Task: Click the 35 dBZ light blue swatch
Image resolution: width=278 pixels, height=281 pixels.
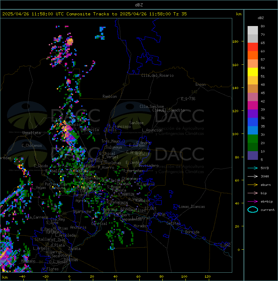Action: pyautogui.click(x=253, y=130)
